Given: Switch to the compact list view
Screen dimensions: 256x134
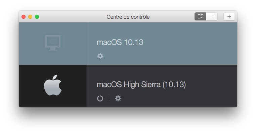Looking at the screenshot, I should point(212,16).
